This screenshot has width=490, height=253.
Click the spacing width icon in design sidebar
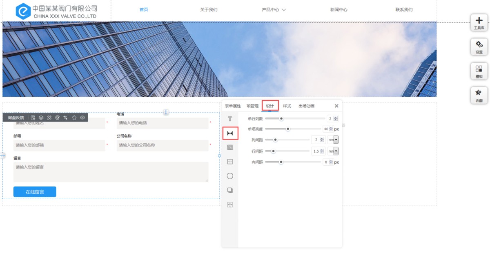point(230,133)
